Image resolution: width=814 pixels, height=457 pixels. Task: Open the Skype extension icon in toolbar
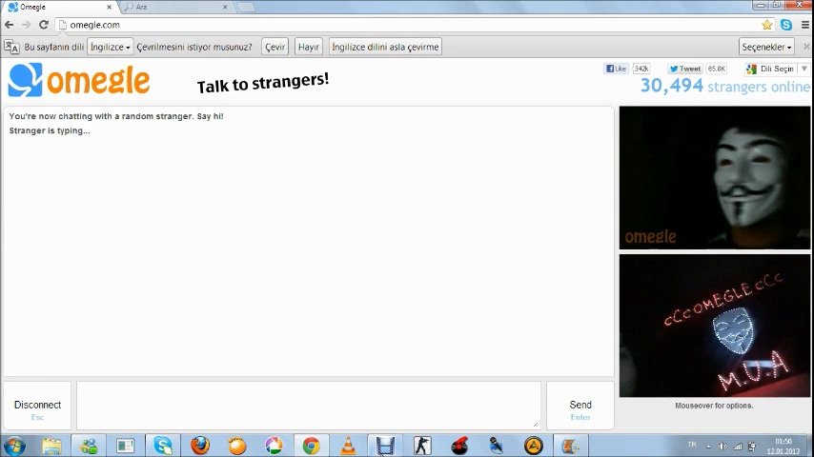(786, 25)
